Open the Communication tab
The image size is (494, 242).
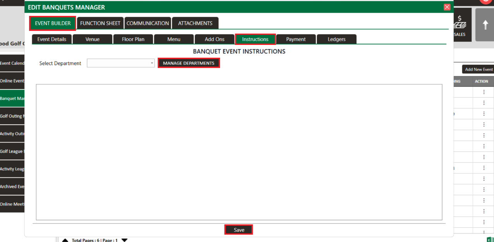tap(148, 23)
